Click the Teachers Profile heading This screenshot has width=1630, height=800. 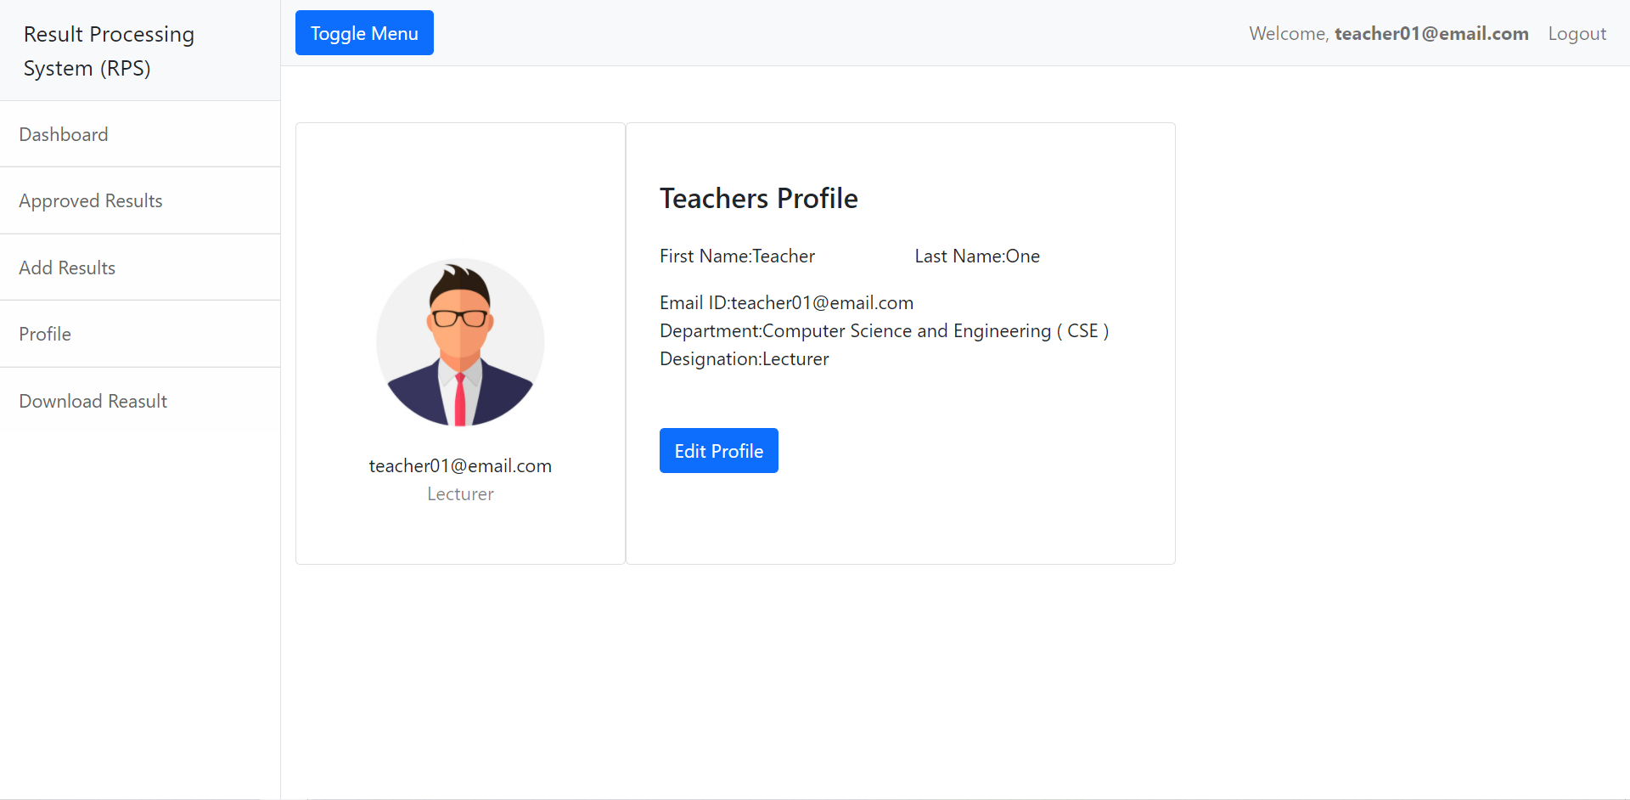point(758,199)
